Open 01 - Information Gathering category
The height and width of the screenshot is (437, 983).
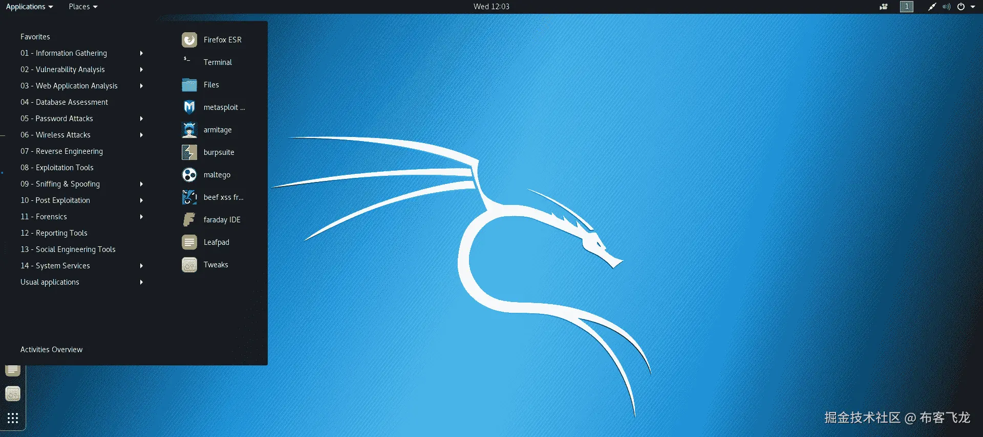pyautogui.click(x=63, y=53)
